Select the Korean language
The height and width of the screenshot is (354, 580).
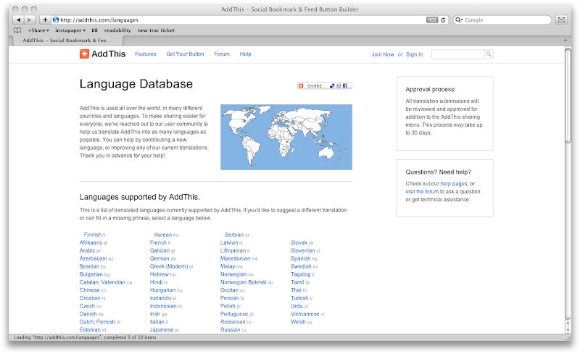click(x=163, y=235)
